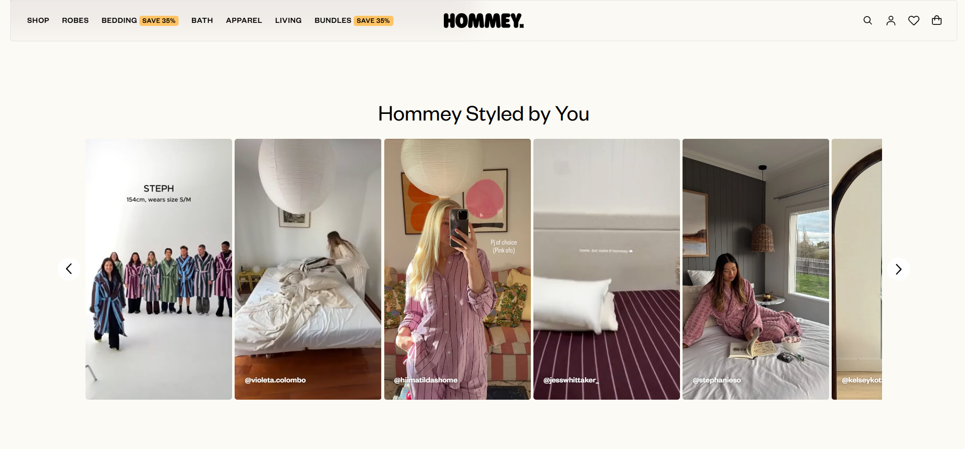The height and width of the screenshot is (449, 965).
Task: Open the @violeta.colombo video tile
Action: click(308, 269)
